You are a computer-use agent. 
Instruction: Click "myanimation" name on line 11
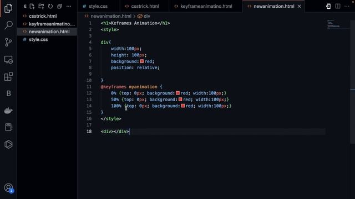point(143,87)
